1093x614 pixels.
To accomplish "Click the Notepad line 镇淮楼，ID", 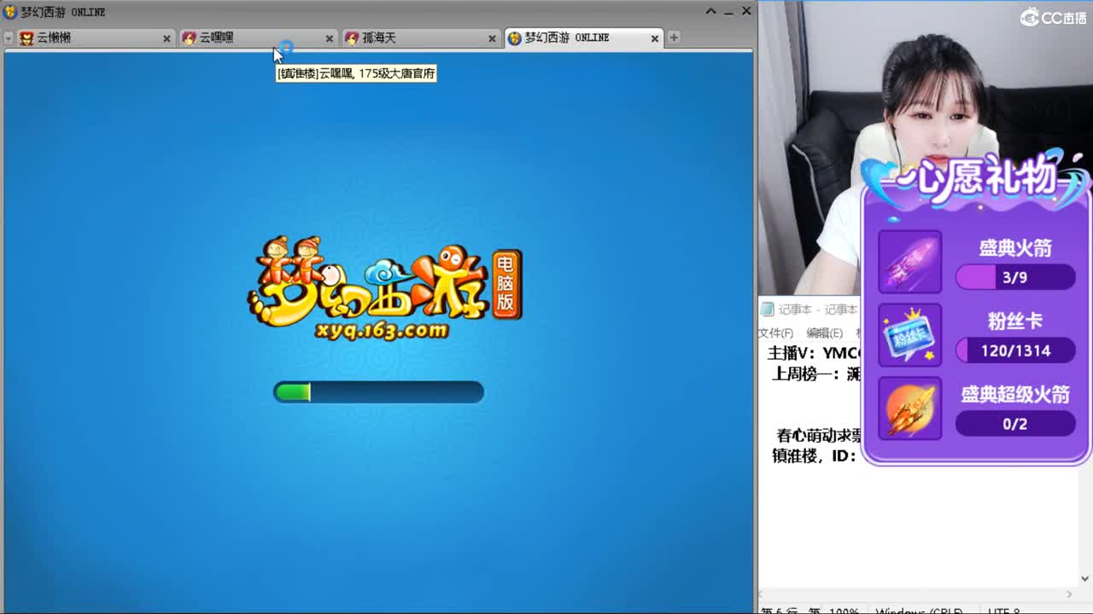I will (x=815, y=456).
